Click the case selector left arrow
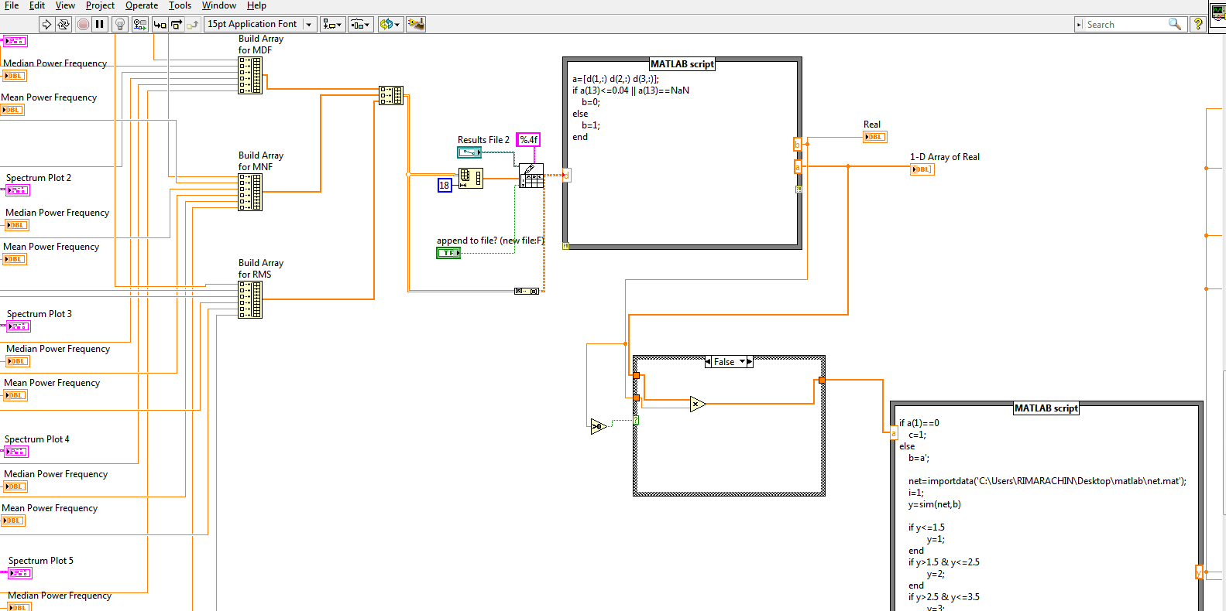The image size is (1226, 611). click(x=708, y=362)
